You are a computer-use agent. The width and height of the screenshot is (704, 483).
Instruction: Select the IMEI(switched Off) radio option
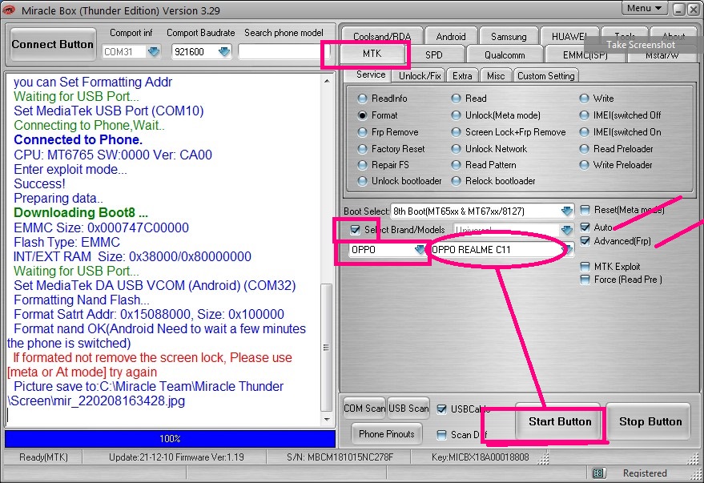pyautogui.click(x=584, y=115)
